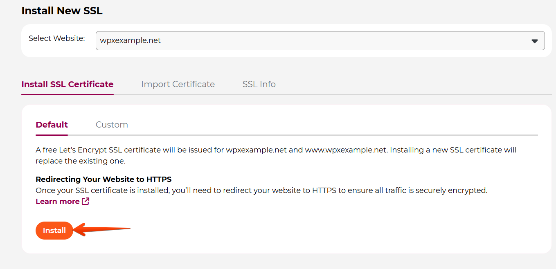Click the Select Website label

(x=57, y=38)
